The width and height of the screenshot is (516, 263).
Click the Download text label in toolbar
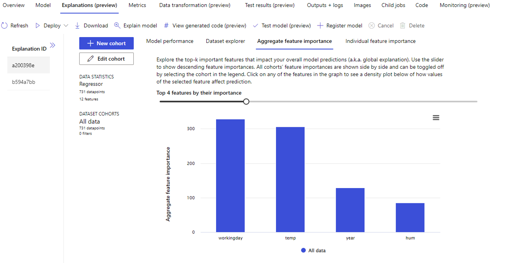pyautogui.click(x=96, y=25)
